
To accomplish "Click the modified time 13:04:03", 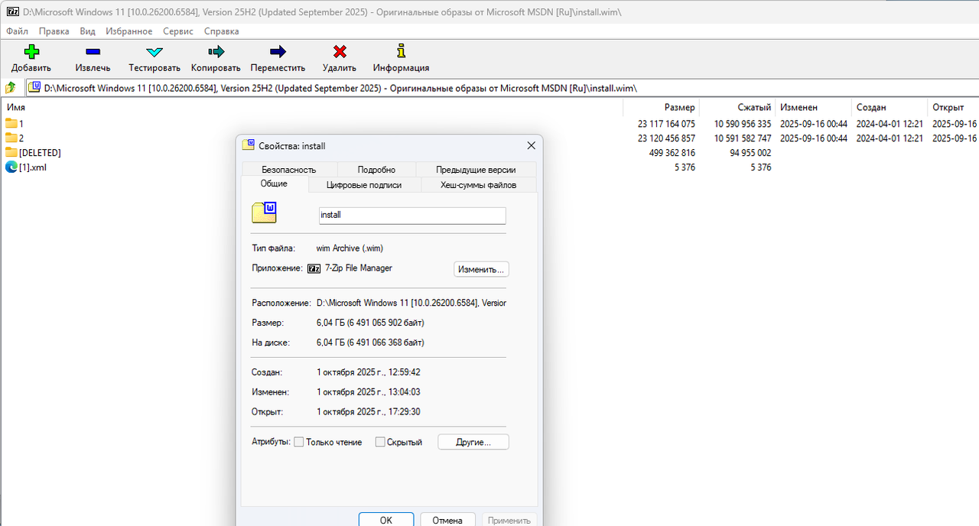I will [405, 392].
